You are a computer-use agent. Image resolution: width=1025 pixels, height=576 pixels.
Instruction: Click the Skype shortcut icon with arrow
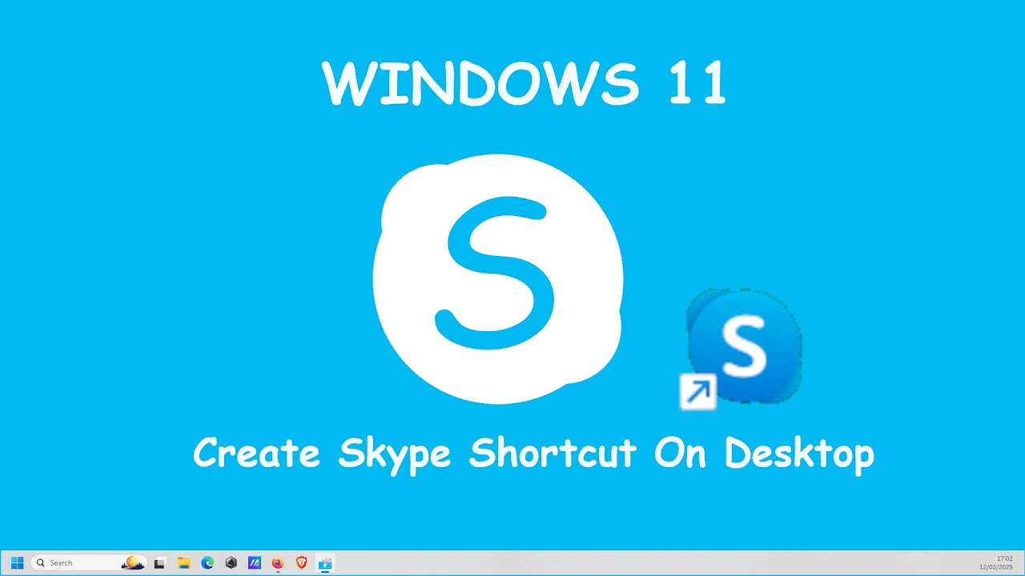741,350
